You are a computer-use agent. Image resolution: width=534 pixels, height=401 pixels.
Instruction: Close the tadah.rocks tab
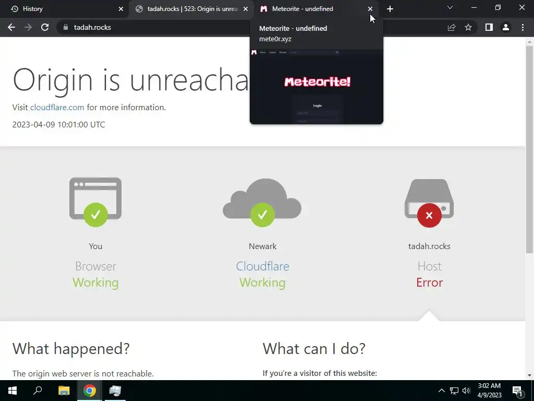pos(246,9)
